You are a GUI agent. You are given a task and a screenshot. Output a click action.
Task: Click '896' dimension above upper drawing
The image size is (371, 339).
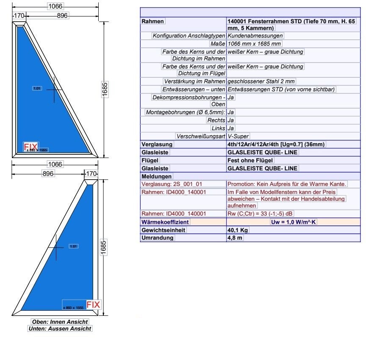pos(62,16)
